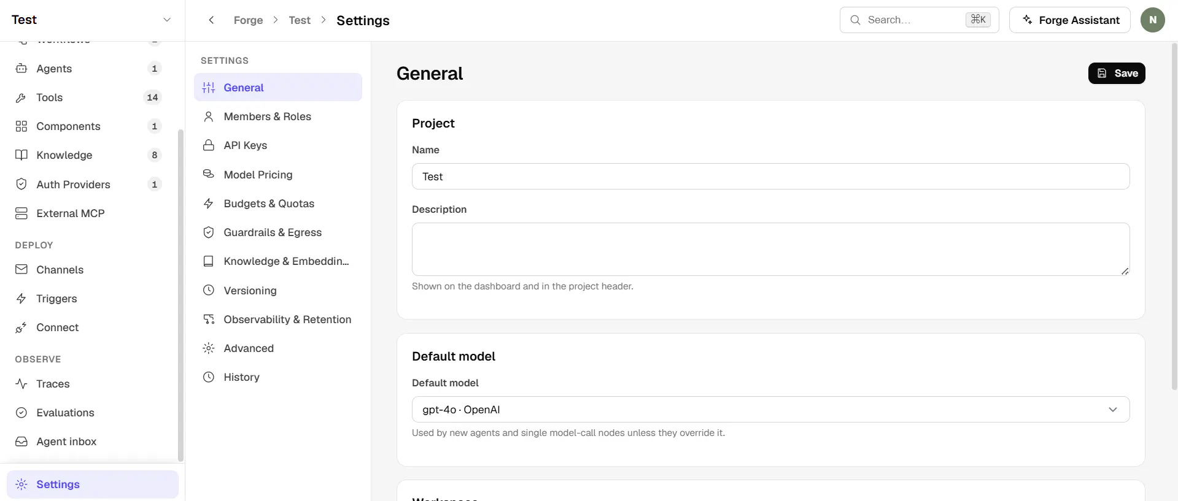The width and height of the screenshot is (1178, 501).
Task: Select Knowledge & Embeddings settings
Action: click(x=278, y=261)
